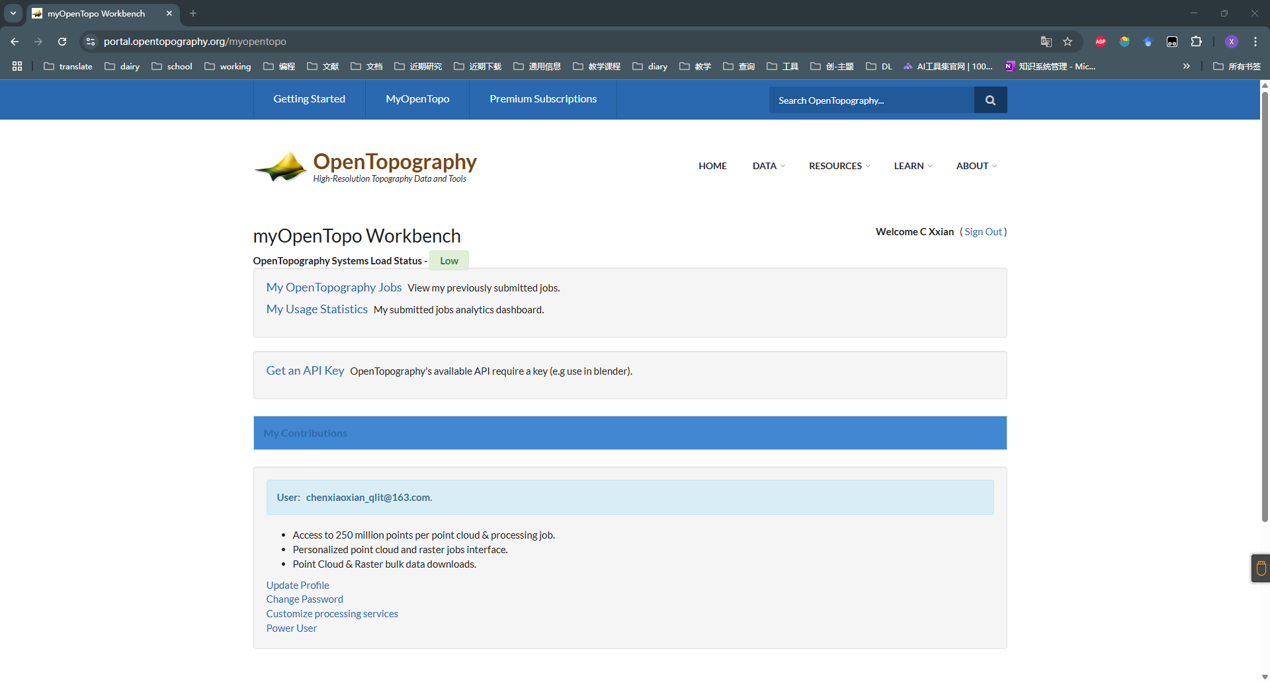Viewport: 1270px width, 682px height.
Task: Open a new browser tab
Action: tap(193, 13)
